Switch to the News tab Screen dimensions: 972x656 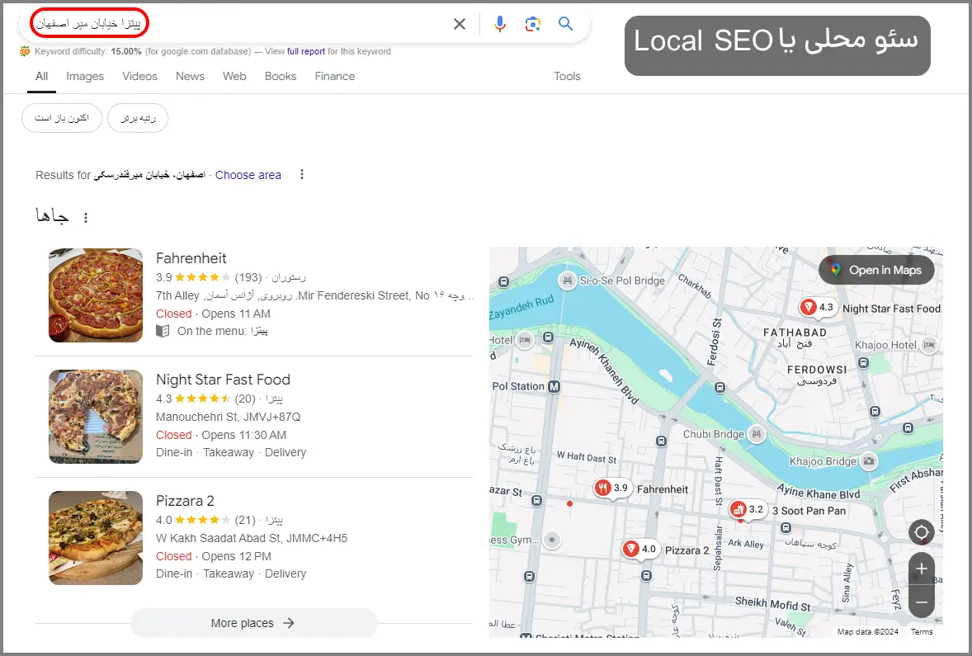click(x=190, y=76)
